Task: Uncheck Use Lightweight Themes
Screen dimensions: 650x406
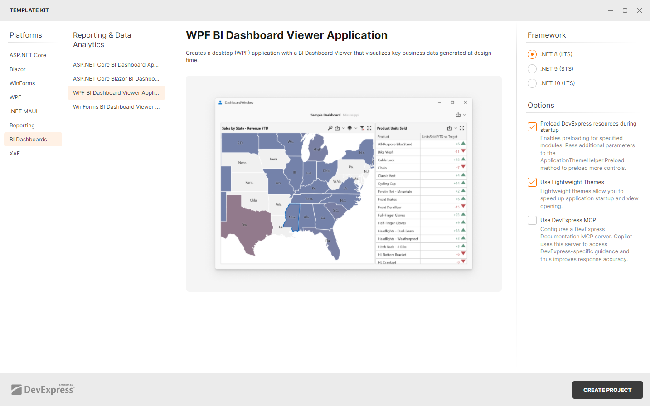Action: 532,182
